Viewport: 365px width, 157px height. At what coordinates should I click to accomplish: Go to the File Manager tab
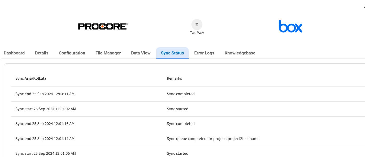pyautogui.click(x=108, y=53)
